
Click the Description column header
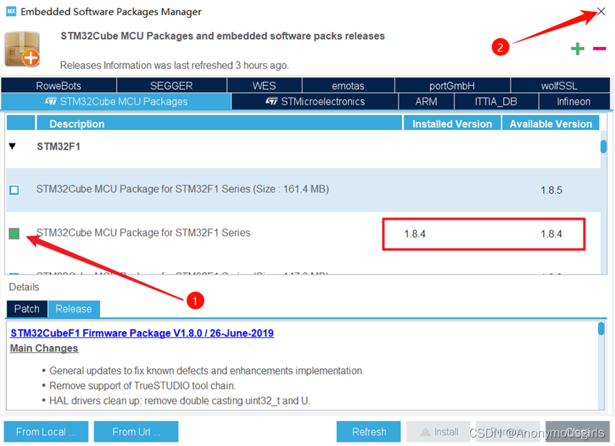(x=219, y=123)
